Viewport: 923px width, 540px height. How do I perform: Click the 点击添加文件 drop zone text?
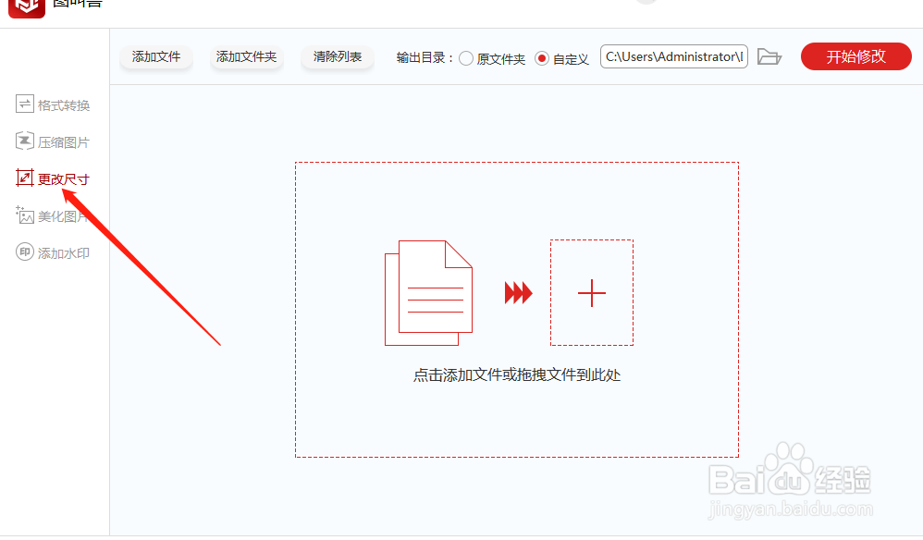517,374
